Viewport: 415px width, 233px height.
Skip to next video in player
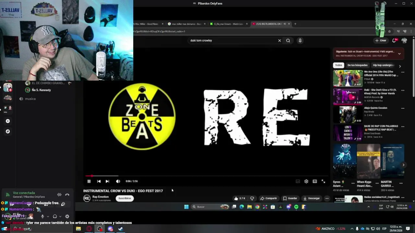pyautogui.click(x=107, y=182)
